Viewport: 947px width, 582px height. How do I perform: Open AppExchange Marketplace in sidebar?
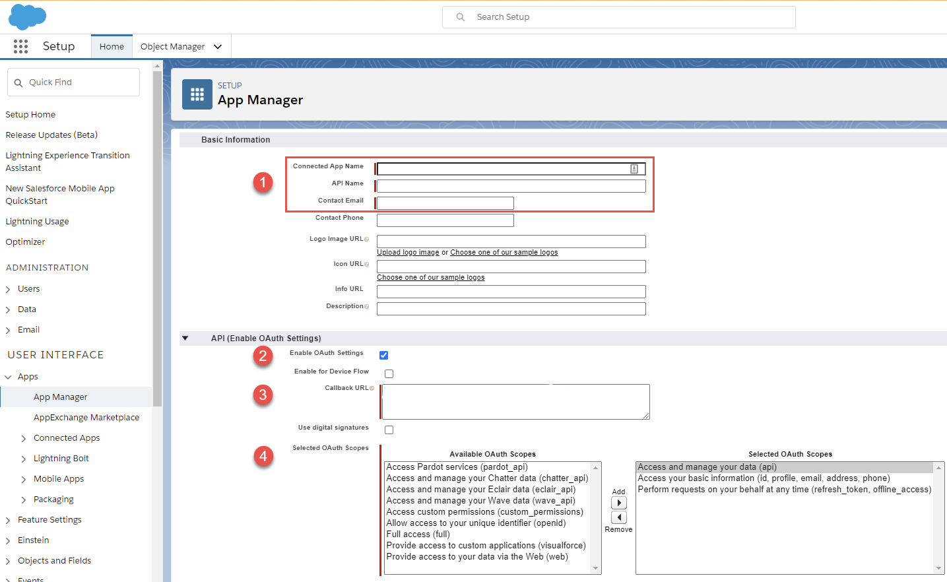pos(86,418)
